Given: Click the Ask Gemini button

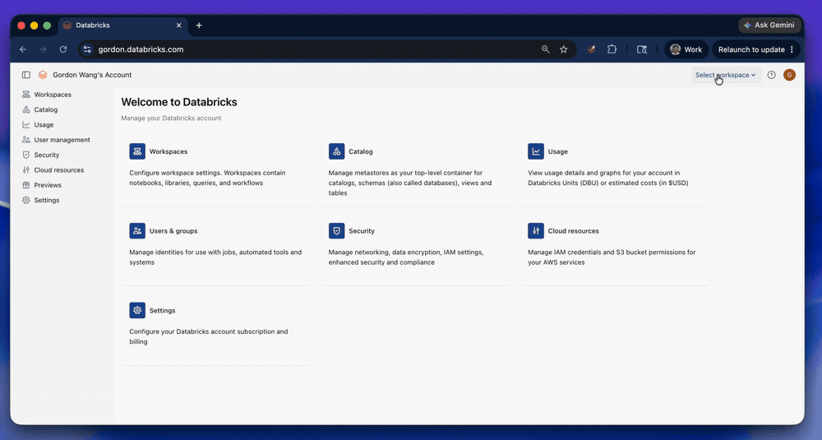Looking at the screenshot, I should (769, 25).
